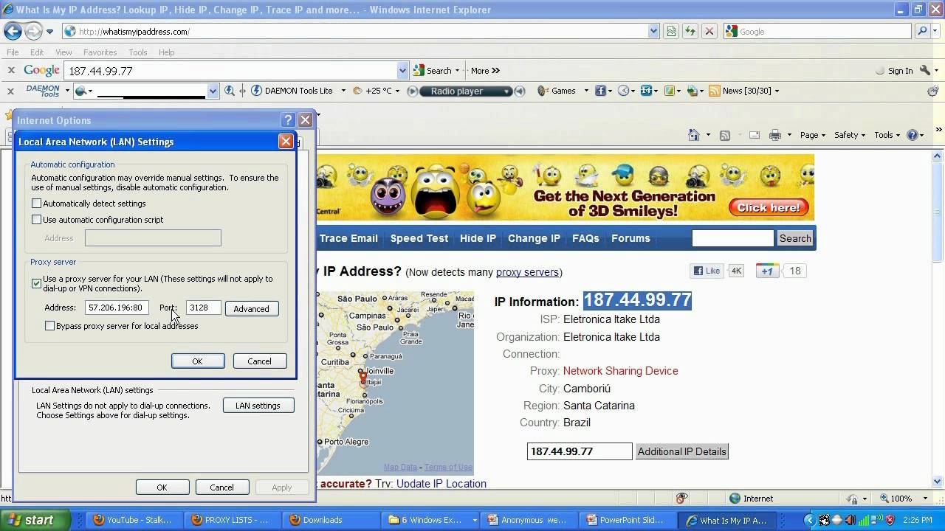The image size is (945, 531).
Task: Click the Stop loading X icon
Action: pyautogui.click(x=709, y=31)
